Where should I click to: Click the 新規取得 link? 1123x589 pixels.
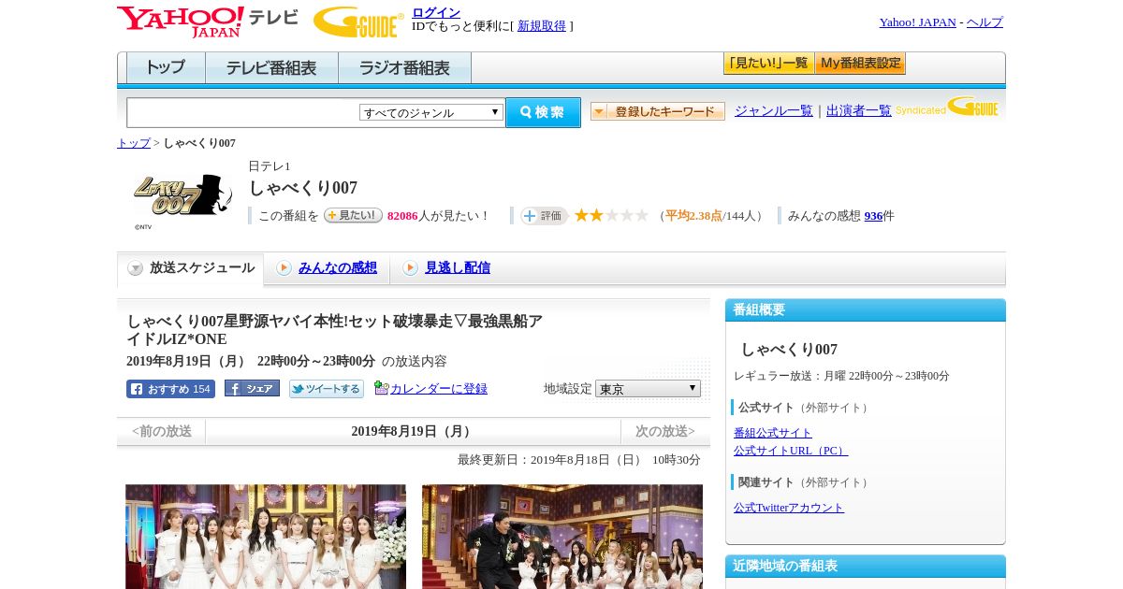point(542,26)
